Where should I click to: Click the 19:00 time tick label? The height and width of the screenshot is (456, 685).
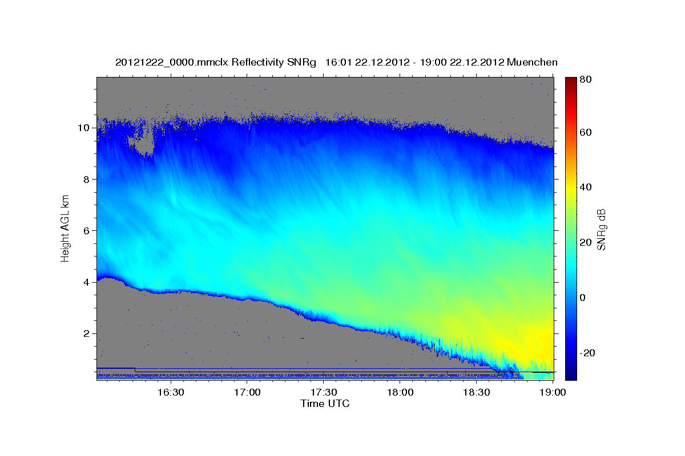pos(553,393)
